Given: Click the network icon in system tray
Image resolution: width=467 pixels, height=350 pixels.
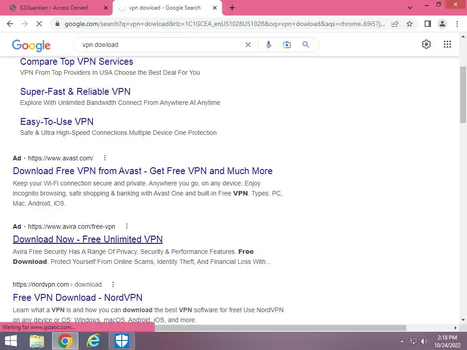Looking at the screenshot, I should pyautogui.click(x=413, y=341).
